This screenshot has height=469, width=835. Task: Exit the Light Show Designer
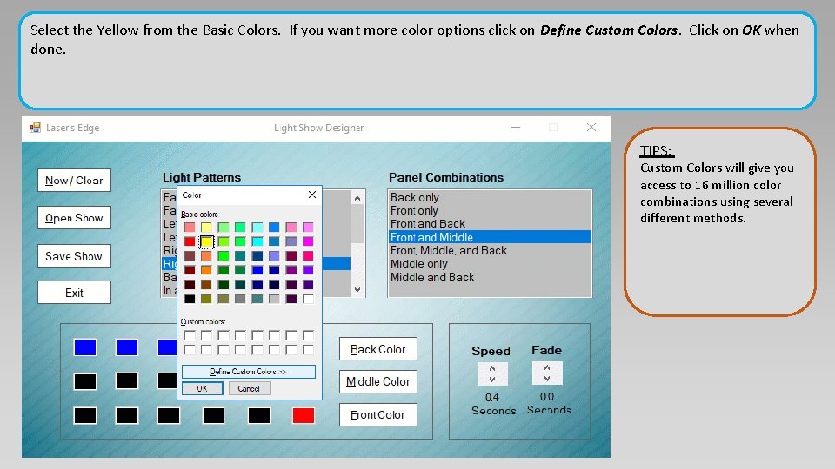pos(74,293)
